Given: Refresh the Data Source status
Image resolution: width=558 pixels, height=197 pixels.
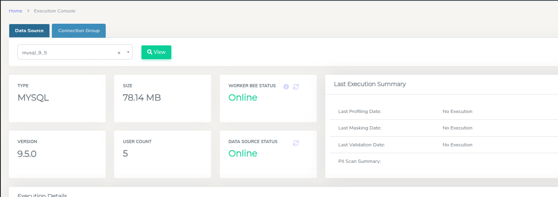Looking at the screenshot, I should (296, 143).
